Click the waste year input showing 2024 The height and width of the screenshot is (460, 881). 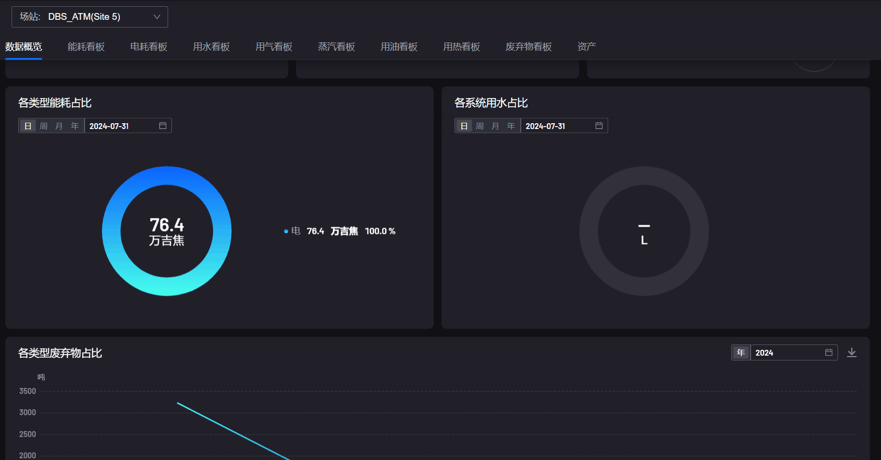785,353
